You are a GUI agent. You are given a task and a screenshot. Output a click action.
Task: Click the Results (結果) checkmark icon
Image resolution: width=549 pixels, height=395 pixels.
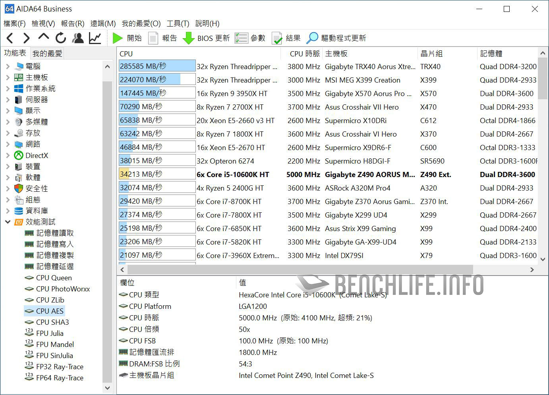point(277,38)
